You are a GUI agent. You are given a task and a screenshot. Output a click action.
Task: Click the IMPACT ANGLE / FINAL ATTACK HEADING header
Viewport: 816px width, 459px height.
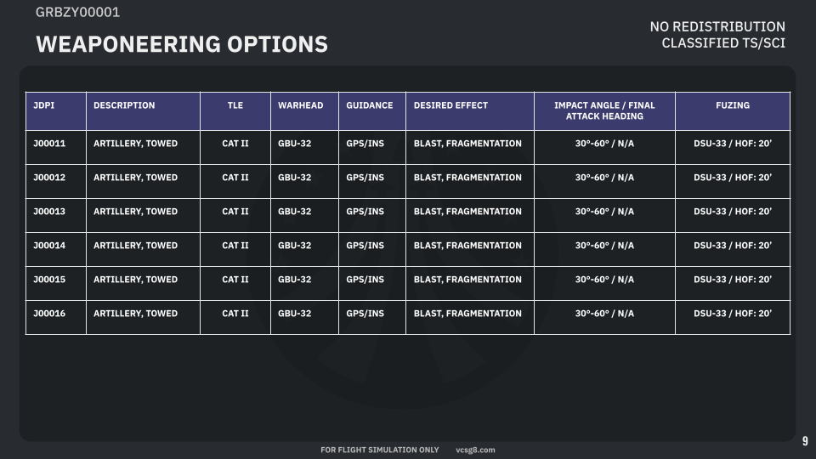coord(604,110)
